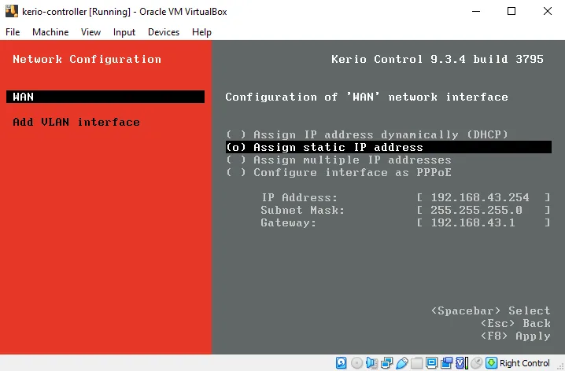Click the Network Configuration heading
The height and width of the screenshot is (371, 565).
pyautogui.click(x=87, y=59)
